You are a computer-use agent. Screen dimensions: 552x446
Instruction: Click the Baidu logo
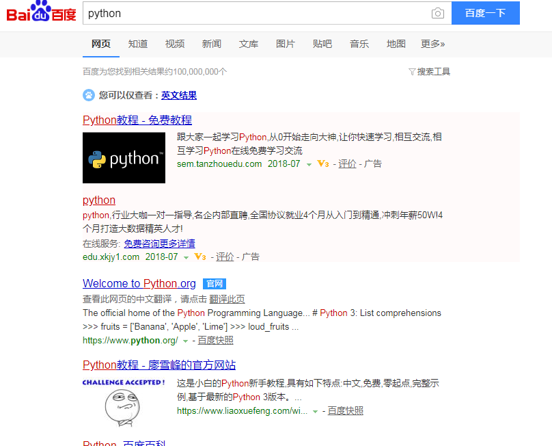point(41,14)
